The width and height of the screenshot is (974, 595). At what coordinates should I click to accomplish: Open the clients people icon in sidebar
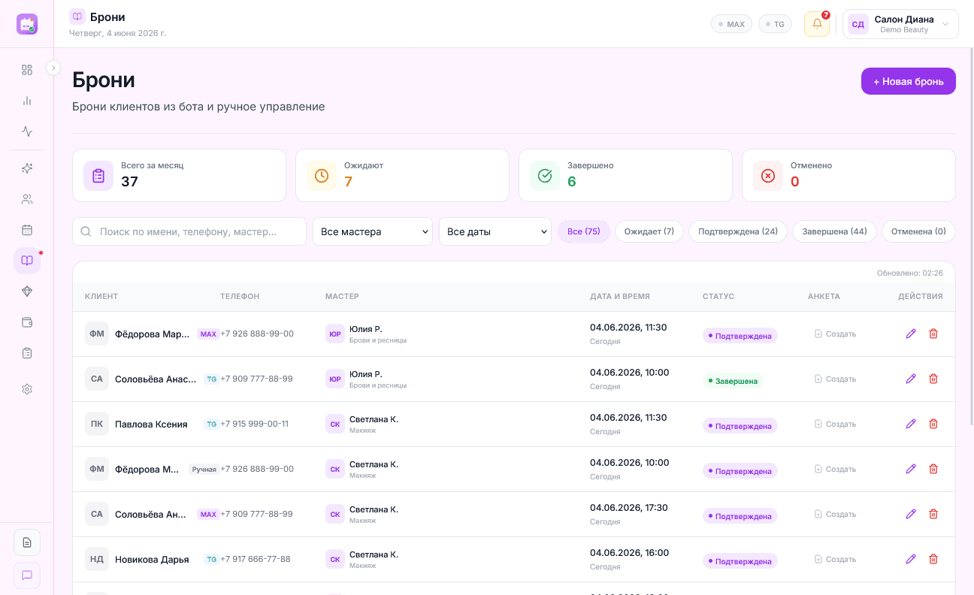[x=27, y=199]
